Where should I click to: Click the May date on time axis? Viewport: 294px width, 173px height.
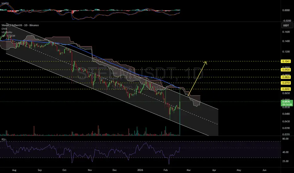tap(239, 170)
